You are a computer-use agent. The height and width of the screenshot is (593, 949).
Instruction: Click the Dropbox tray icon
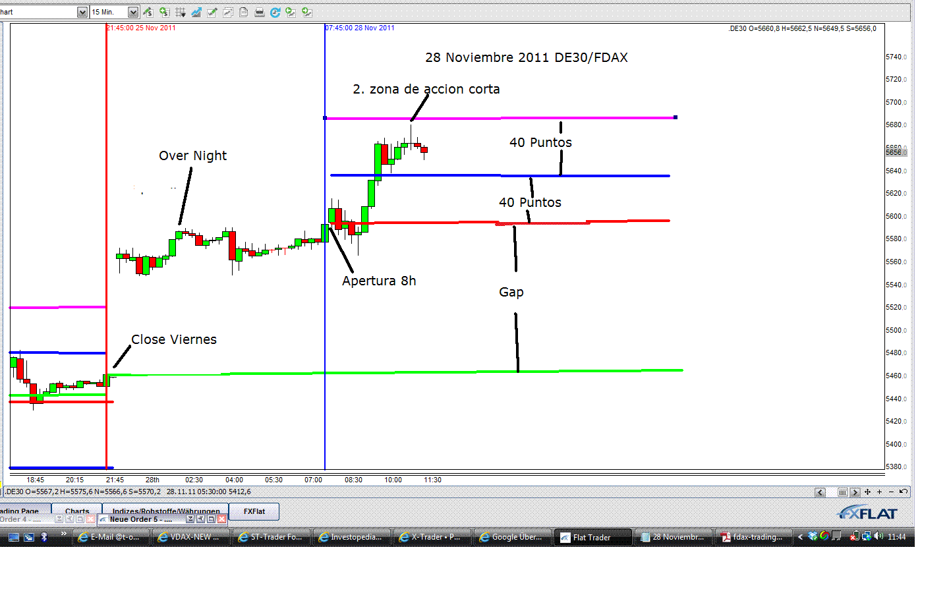click(813, 536)
